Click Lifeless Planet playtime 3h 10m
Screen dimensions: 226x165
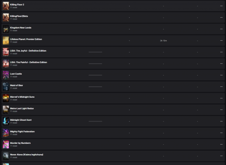(164, 41)
